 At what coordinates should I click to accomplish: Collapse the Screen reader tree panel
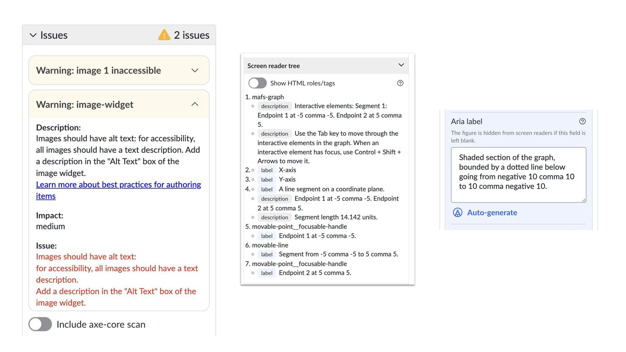coord(401,65)
